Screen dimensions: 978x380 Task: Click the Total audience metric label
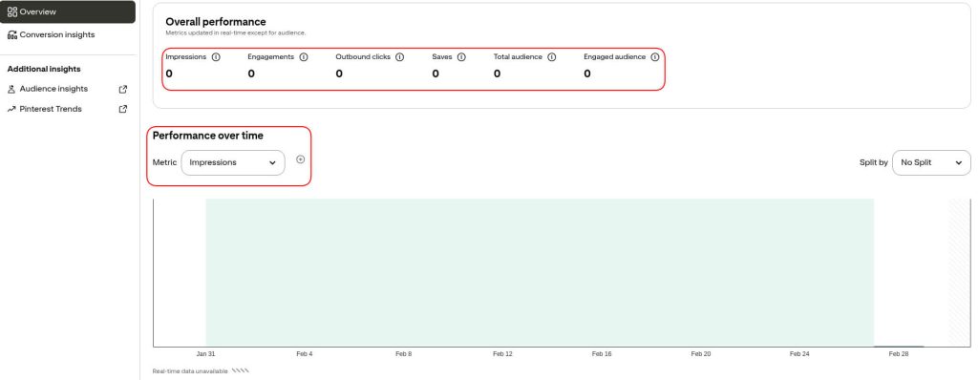tap(518, 56)
